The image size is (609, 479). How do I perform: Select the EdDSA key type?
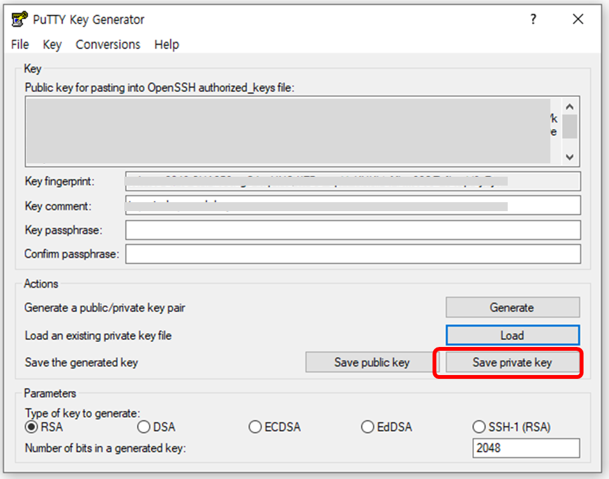point(387,427)
